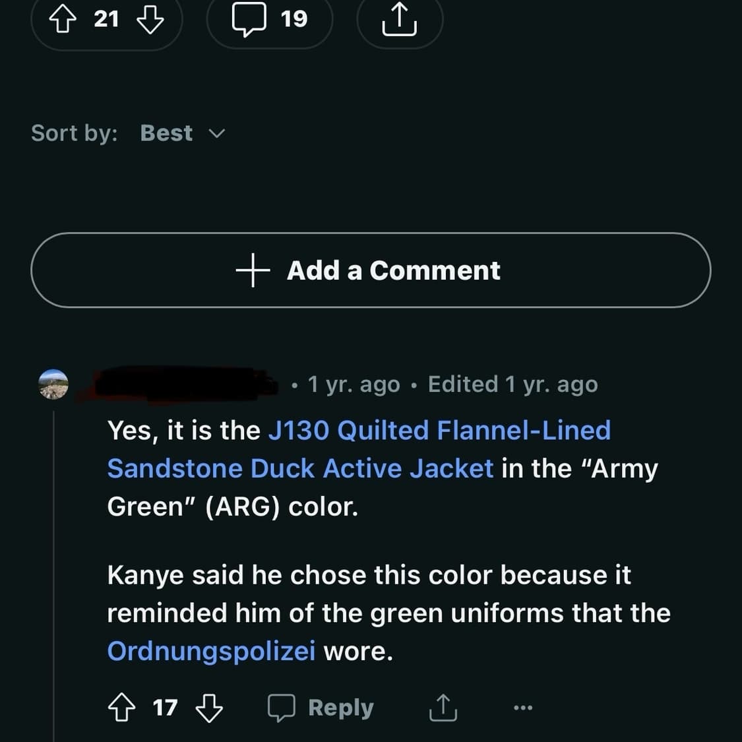
Task: Share the post using top share icon
Action: [x=399, y=20]
